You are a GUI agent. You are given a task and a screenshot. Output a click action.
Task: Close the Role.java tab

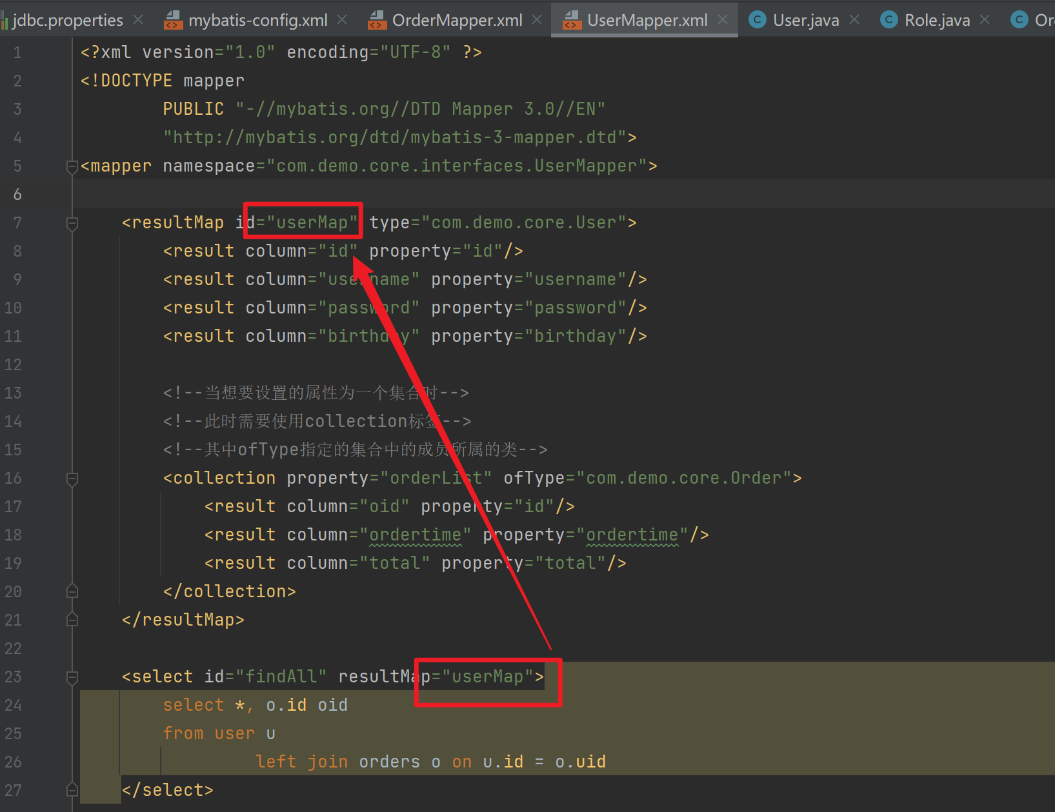[x=985, y=20]
